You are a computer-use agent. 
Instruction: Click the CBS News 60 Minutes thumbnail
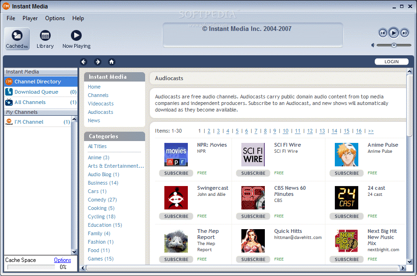pyautogui.click(x=253, y=198)
